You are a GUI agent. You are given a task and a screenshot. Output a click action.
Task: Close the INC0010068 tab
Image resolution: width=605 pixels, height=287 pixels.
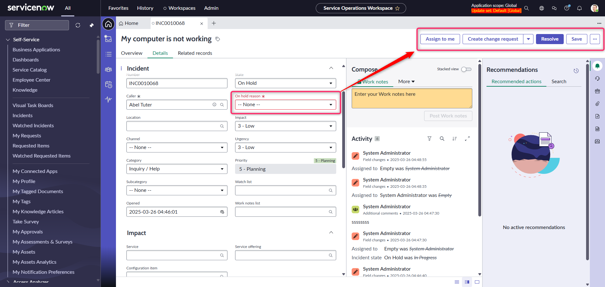pyautogui.click(x=202, y=24)
